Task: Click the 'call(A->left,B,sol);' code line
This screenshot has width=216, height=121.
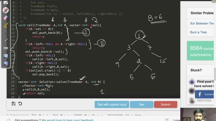Action: click(50, 59)
